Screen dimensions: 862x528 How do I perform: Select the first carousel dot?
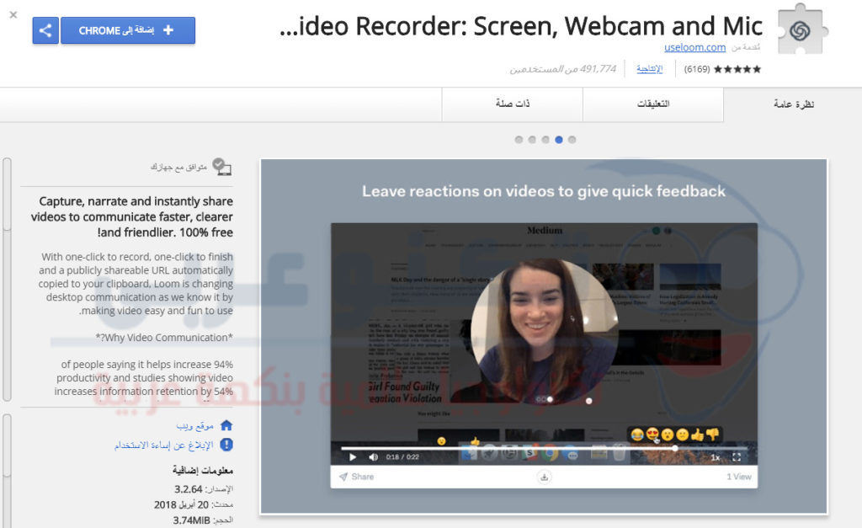(x=519, y=140)
